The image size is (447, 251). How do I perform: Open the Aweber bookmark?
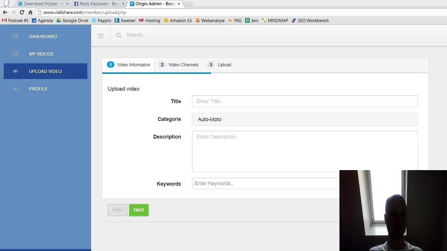click(125, 21)
